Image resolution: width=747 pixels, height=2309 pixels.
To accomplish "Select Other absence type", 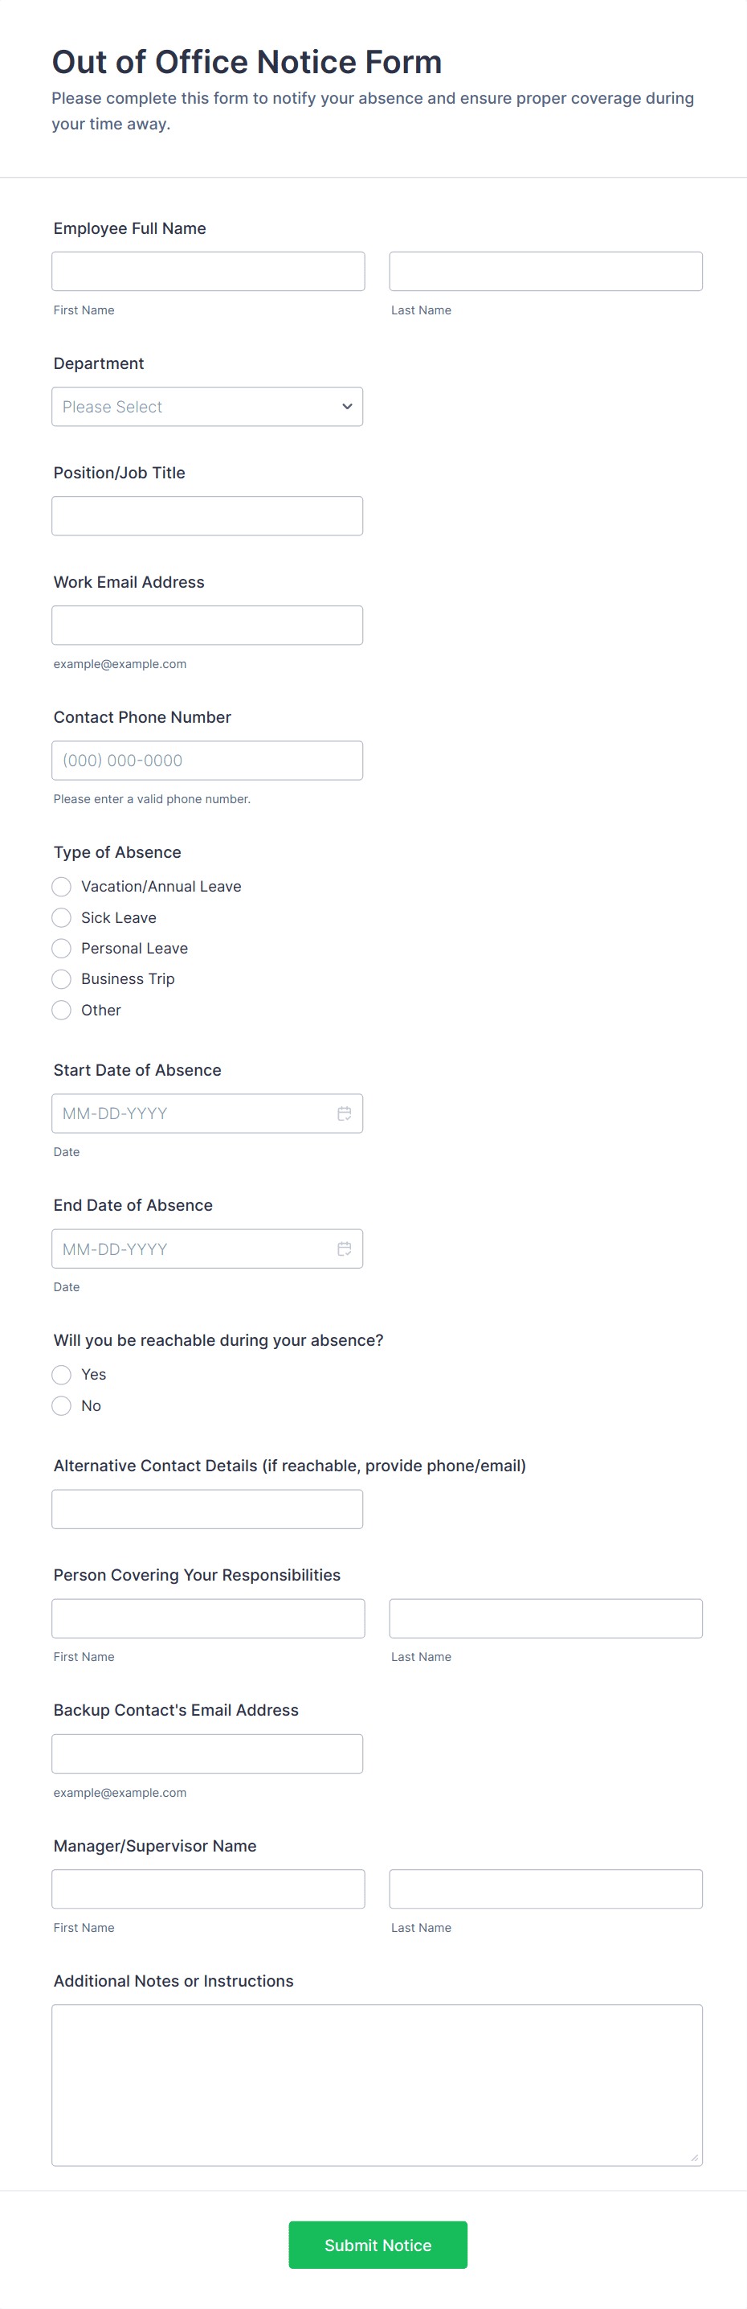I will coord(62,1010).
